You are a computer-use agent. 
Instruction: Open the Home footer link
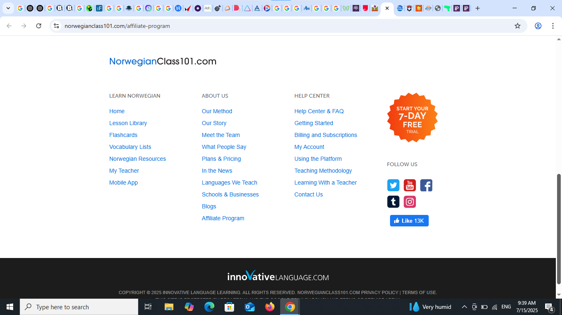(x=117, y=111)
